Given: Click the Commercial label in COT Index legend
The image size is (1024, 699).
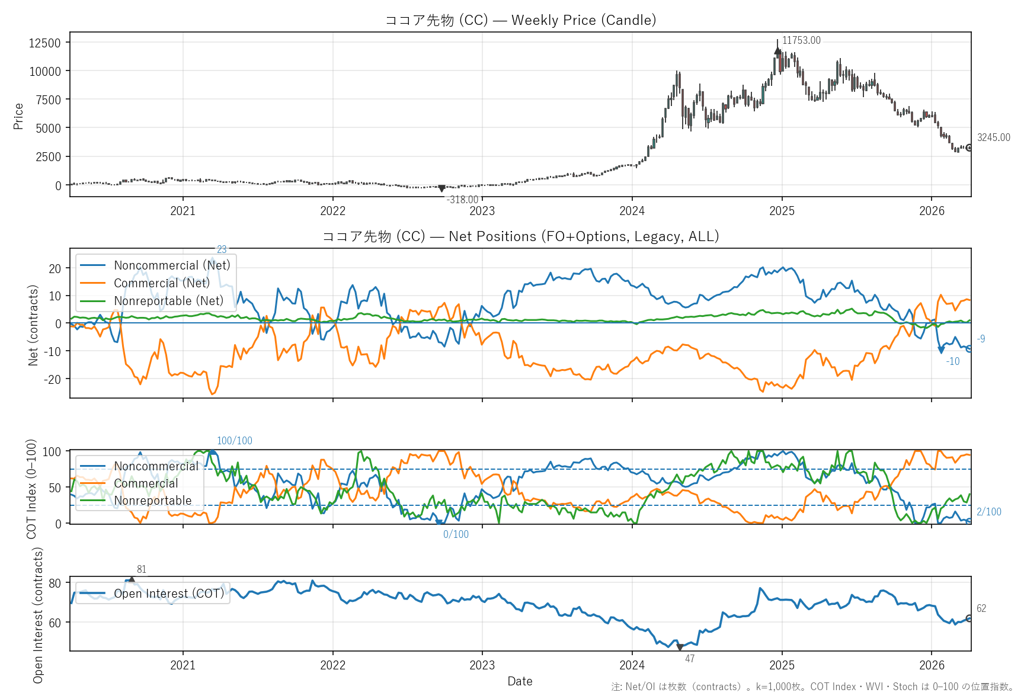Looking at the screenshot, I should click(x=146, y=483).
